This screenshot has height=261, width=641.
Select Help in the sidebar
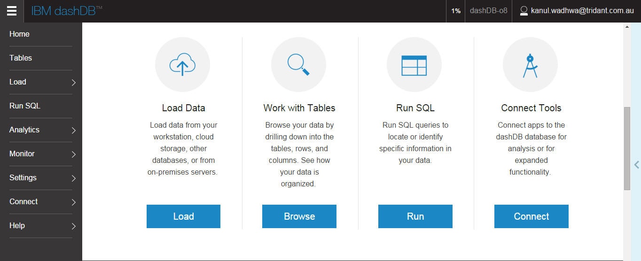coord(17,225)
